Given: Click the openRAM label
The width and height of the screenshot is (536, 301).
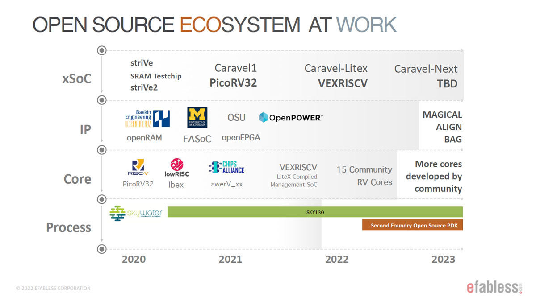Looking at the screenshot, I should (144, 138).
